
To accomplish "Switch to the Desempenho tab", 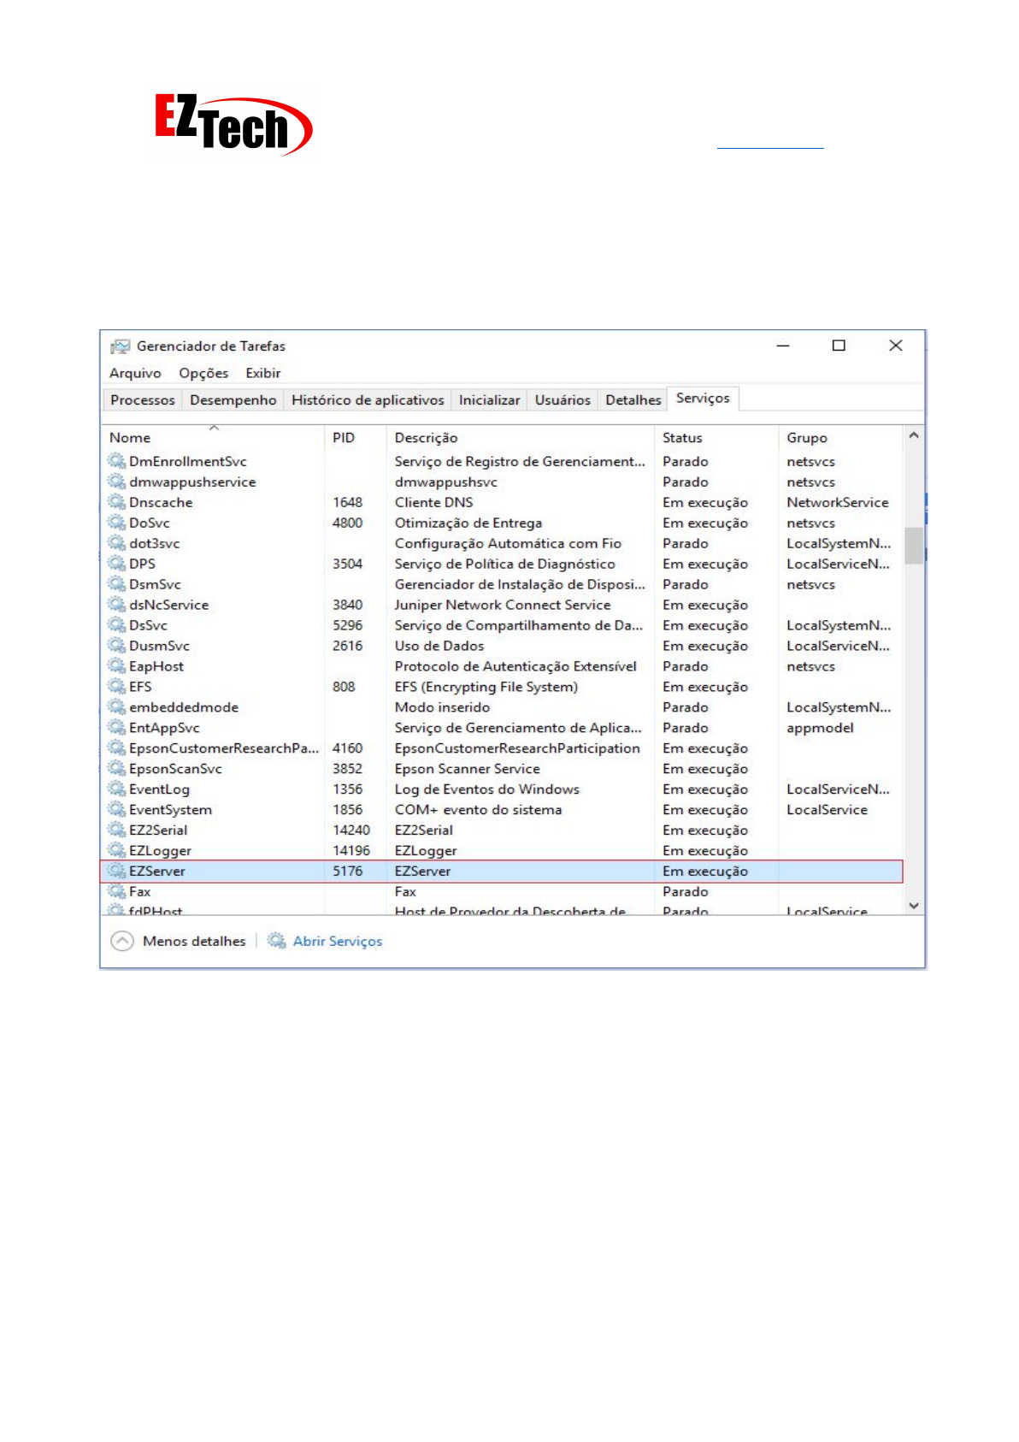I will click(233, 400).
